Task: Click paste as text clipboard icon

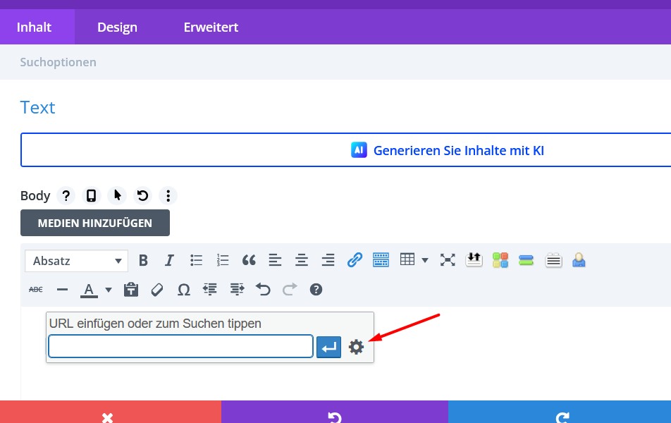Action: pos(131,290)
